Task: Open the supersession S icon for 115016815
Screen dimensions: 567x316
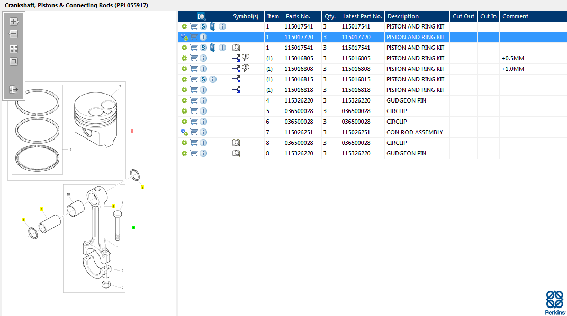Action: tap(203, 79)
